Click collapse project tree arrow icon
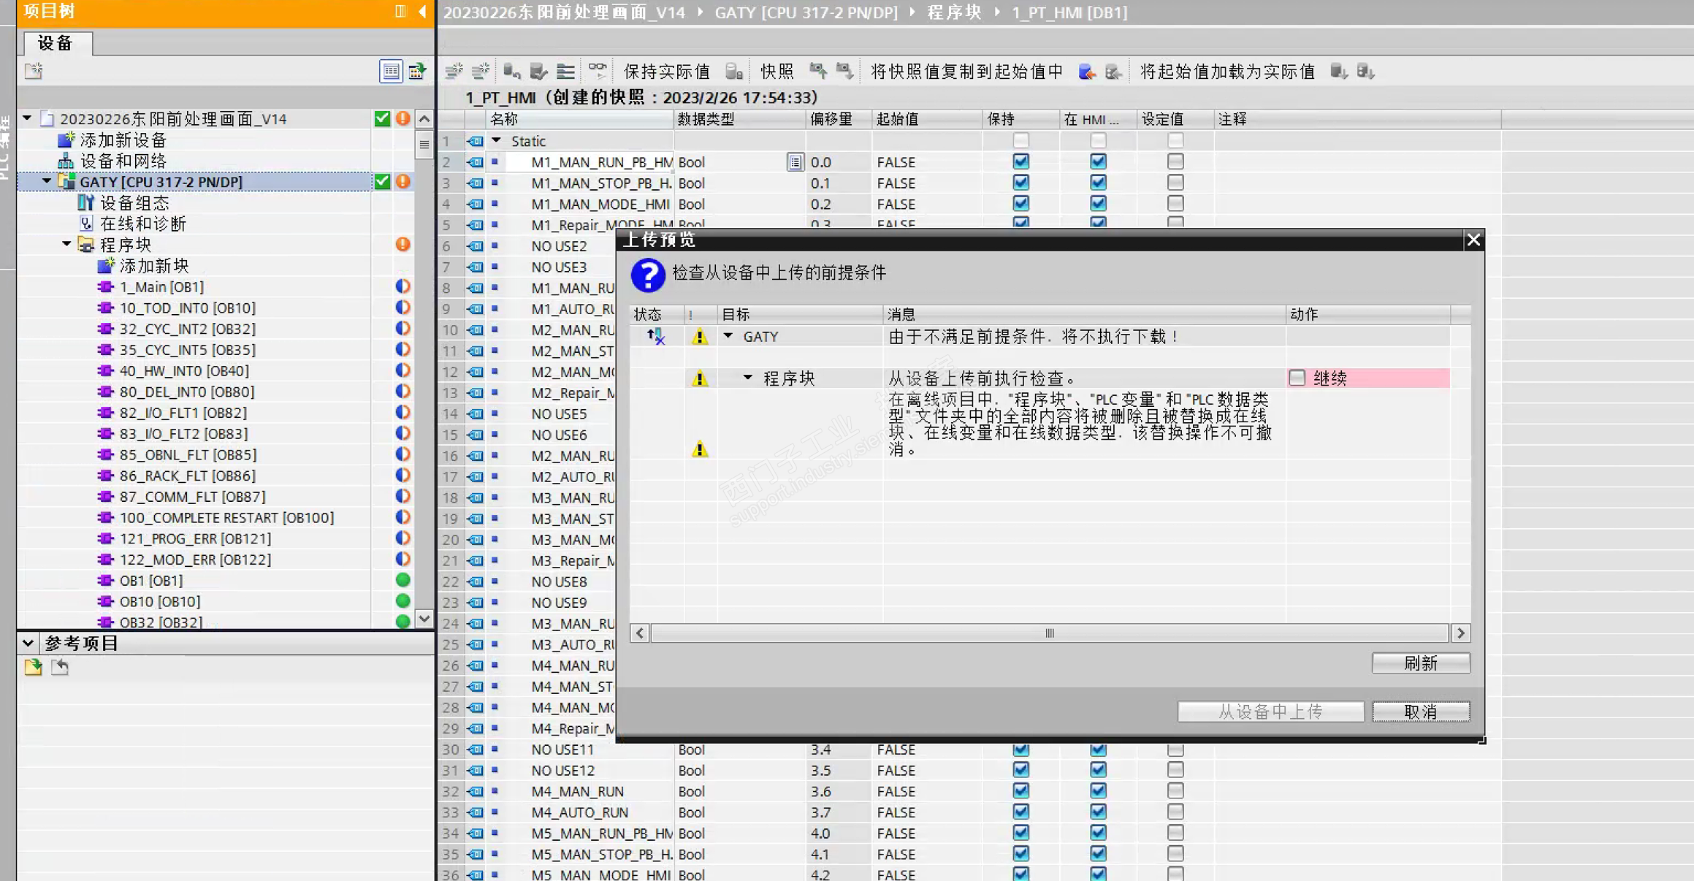Image resolution: width=1694 pixels, height=881 pixels. pos(422,11)
